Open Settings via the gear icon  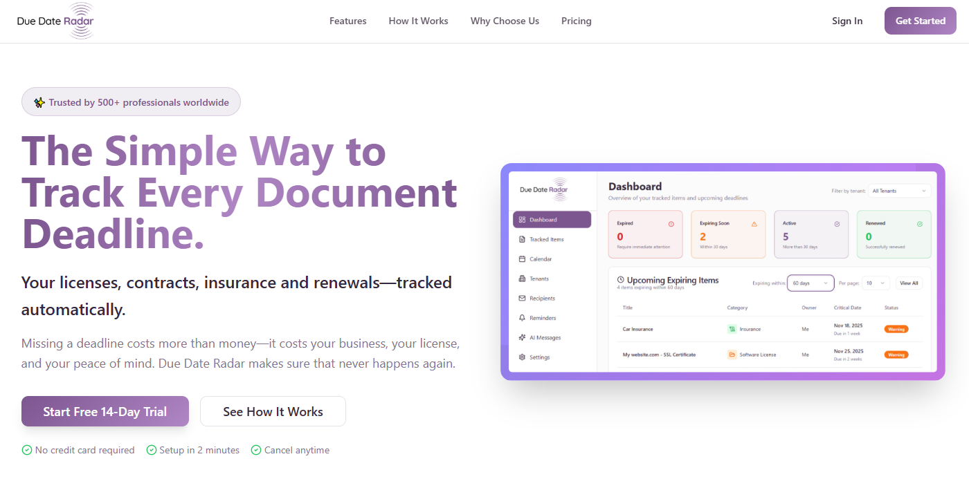(x=522, y=357)
